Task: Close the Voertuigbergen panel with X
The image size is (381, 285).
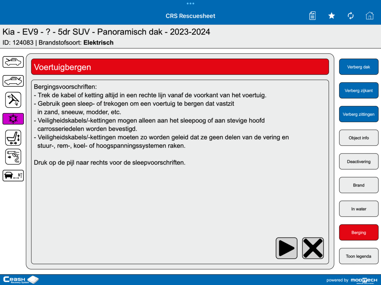Action: [313, 248]
